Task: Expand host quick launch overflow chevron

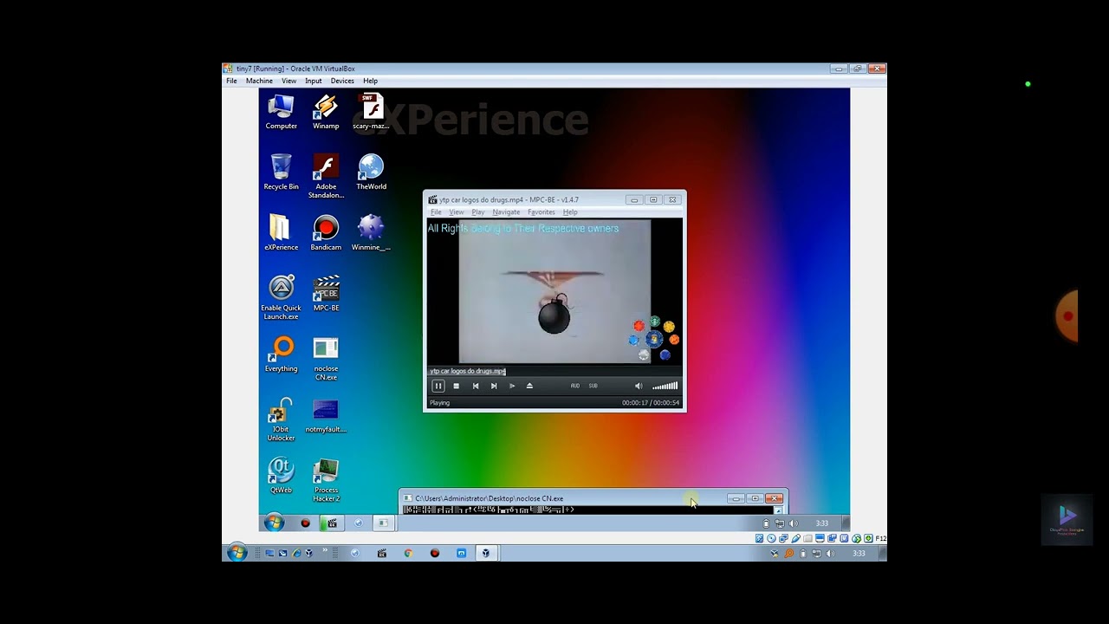Action: click(326, 549)
